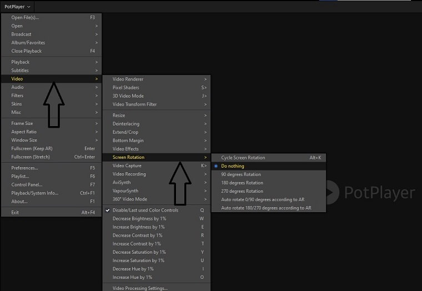Open the Video Transform Filter submenu
Image resolution: width=422 pixels, height=291 pixels.
(157, 104)
